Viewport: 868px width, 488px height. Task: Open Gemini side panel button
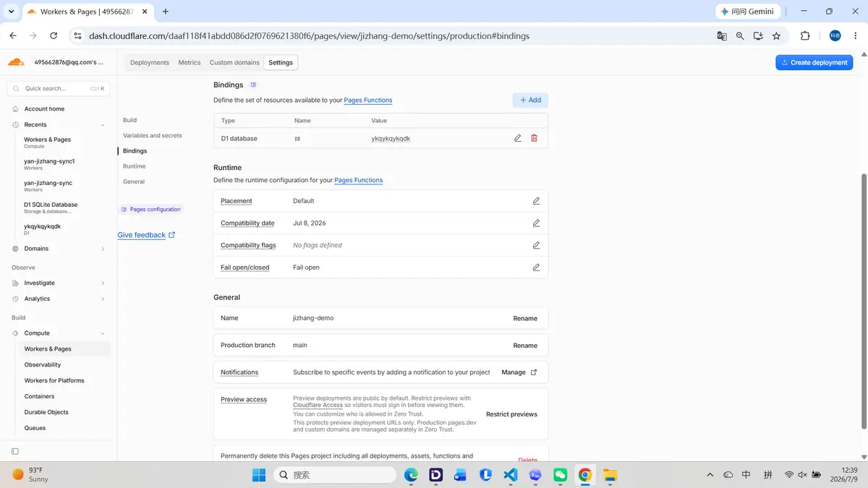coord(748,12)
